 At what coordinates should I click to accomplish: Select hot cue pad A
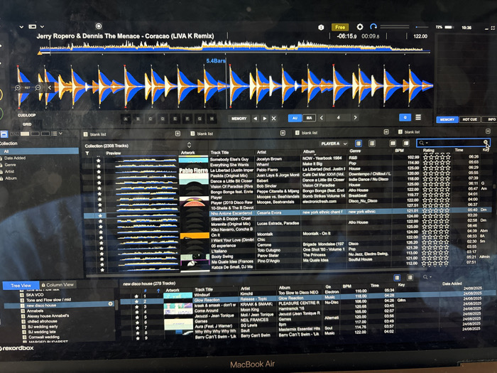[x=126, y=119]
